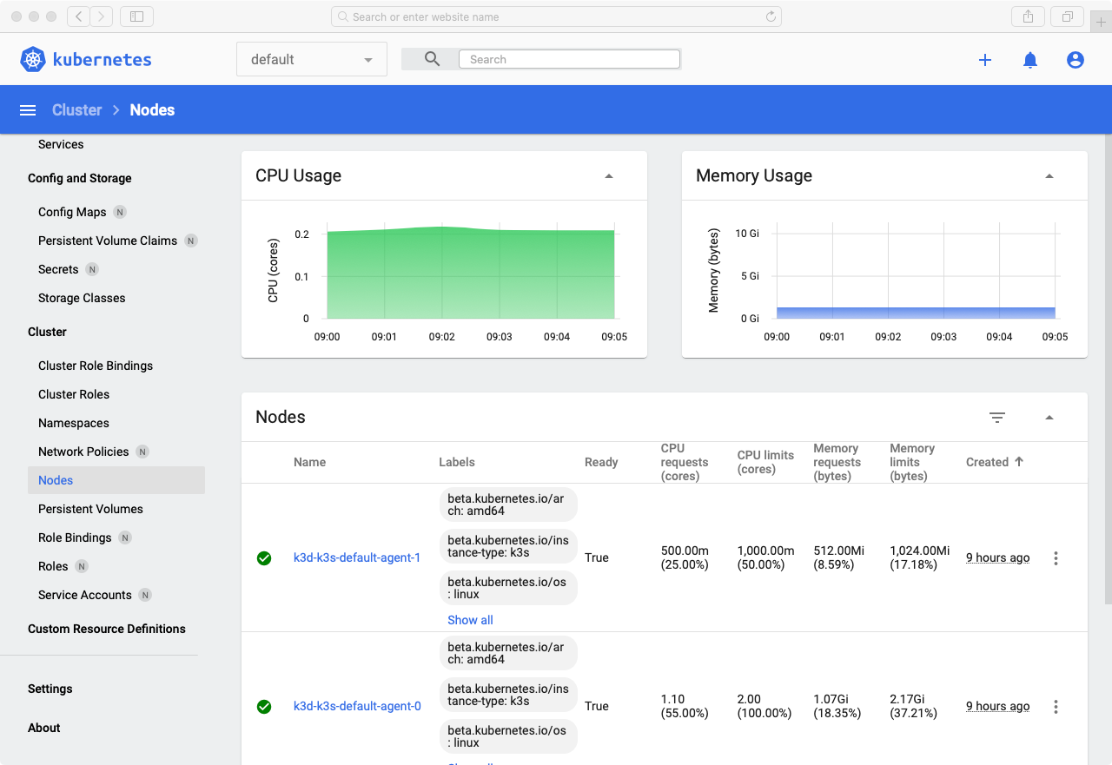Open the Nodes filter icon
Screen dimensions: 1112x765
997,418
